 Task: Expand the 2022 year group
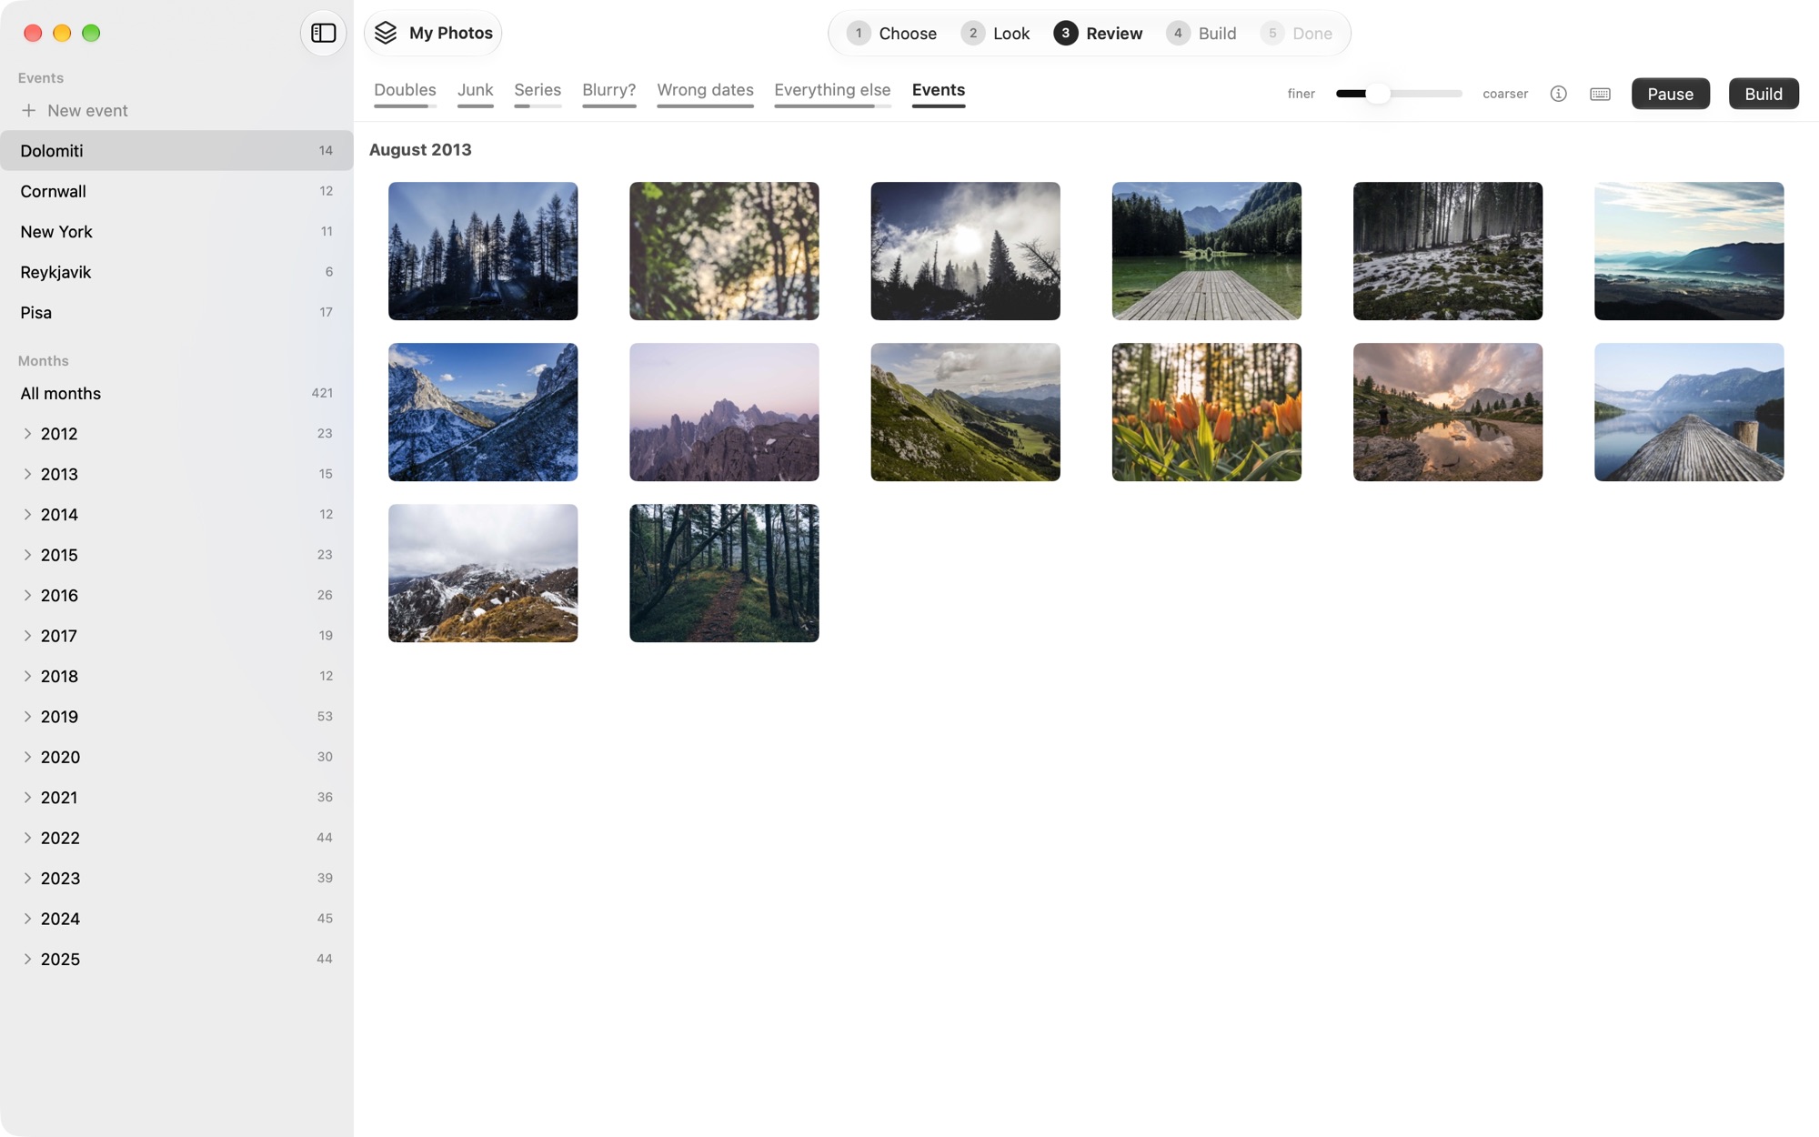pos(27,838)
